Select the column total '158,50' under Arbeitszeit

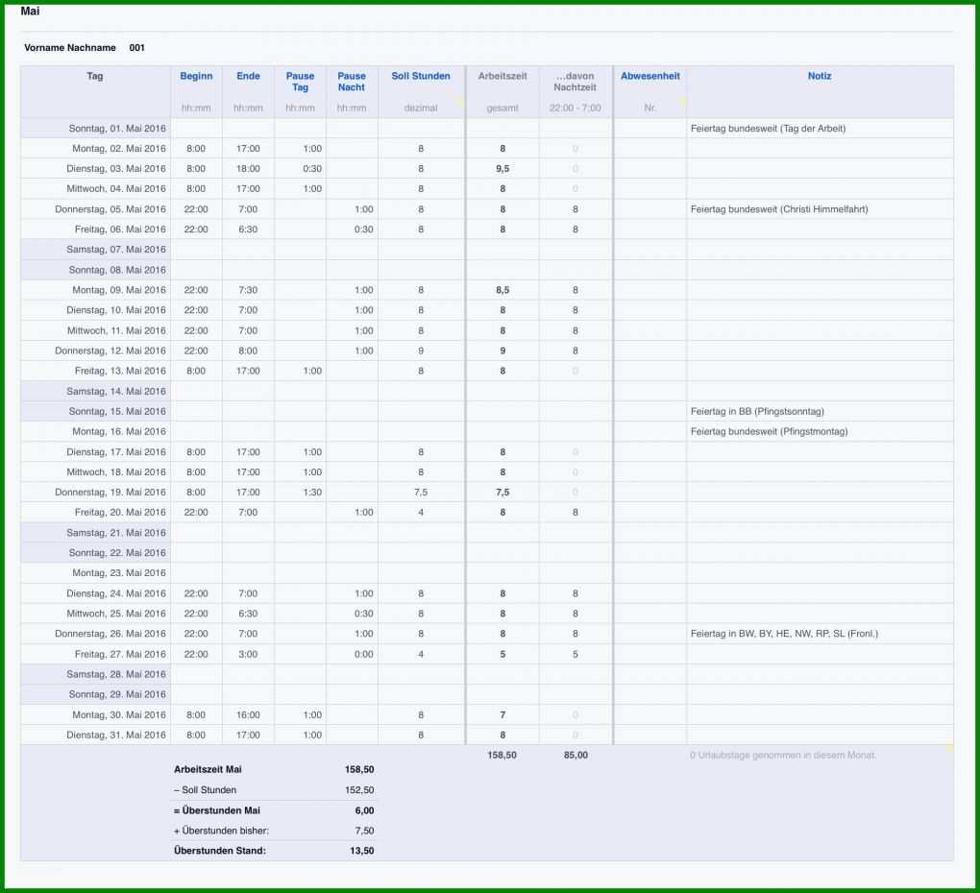tap(502, 755)
